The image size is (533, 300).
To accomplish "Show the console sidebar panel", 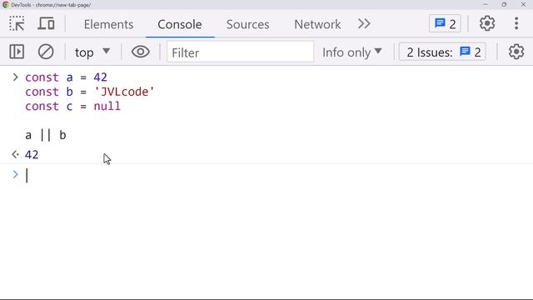I will click(x=17, y=52).
